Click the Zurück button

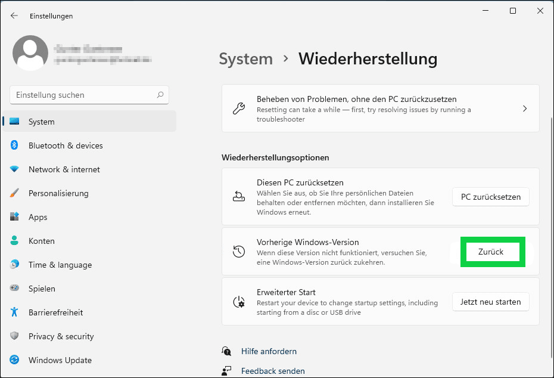point(491,252)
